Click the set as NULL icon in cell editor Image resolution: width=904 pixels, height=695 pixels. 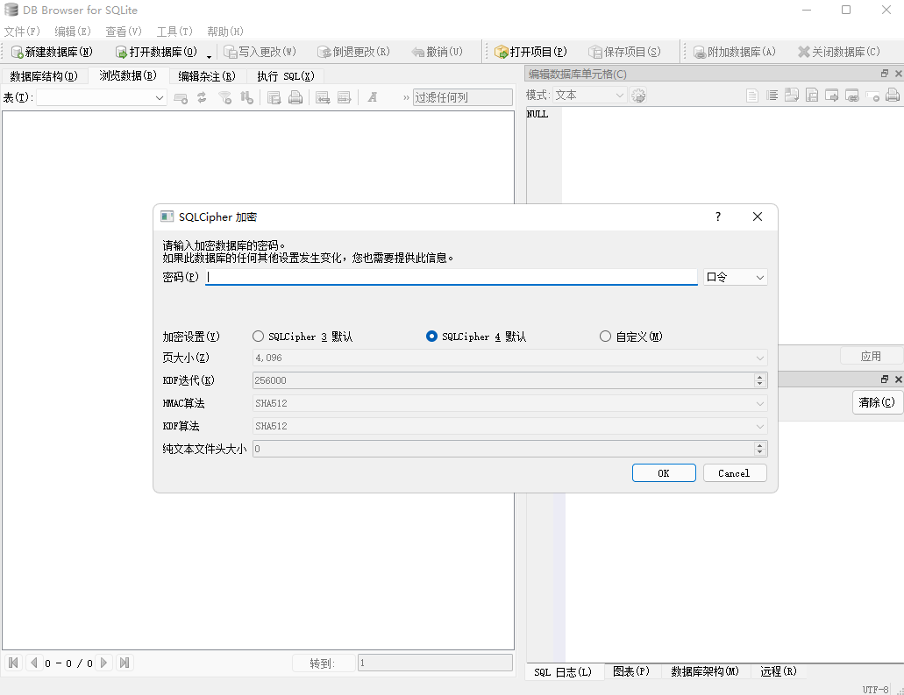tap(872, 96)
